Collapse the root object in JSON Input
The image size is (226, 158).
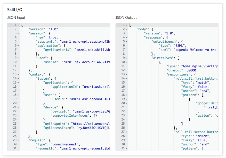point(18,25)
